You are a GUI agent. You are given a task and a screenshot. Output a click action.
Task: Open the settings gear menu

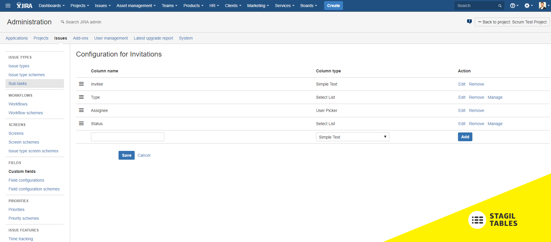(528, 6)
